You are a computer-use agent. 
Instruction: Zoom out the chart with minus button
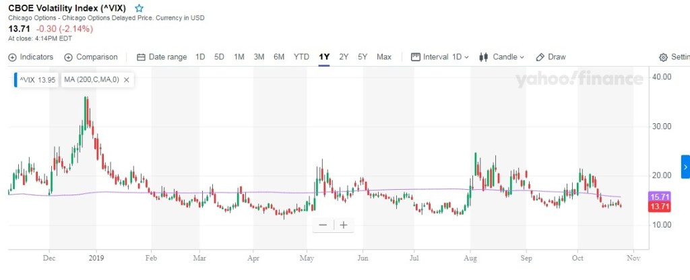(323, 225)
